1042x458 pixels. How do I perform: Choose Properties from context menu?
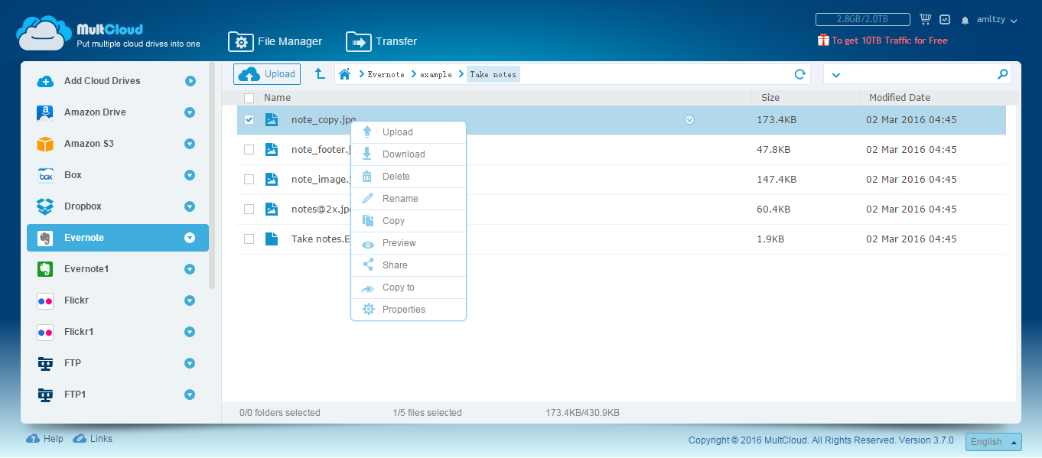pyautogui.click(x=409, y=310)
